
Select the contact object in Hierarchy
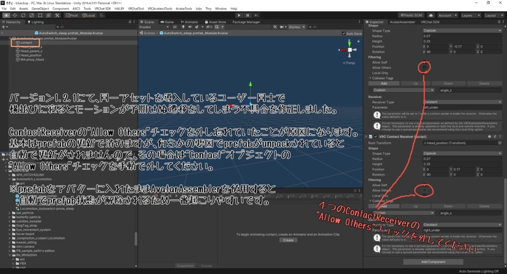(26, 43)
